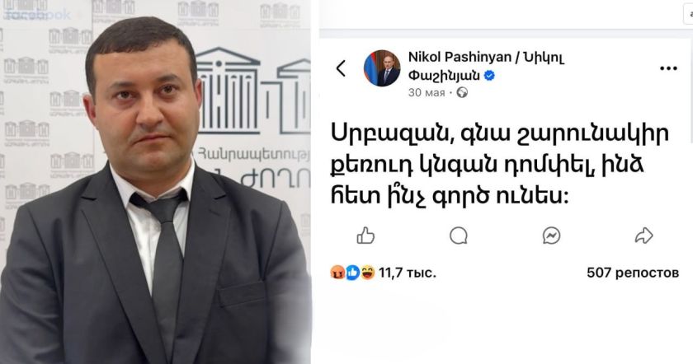Viewport: 693px width, 364px height.
Task: View the 507 репостов list
Action: (x=633, y=273)
